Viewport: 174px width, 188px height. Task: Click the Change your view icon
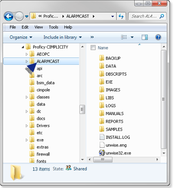[124, 37]
